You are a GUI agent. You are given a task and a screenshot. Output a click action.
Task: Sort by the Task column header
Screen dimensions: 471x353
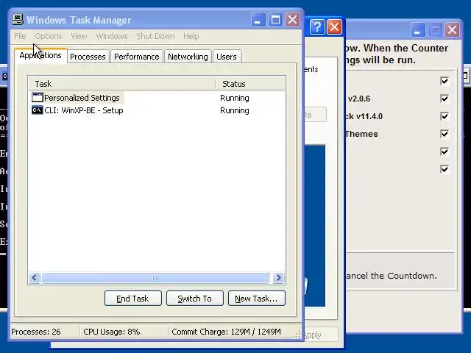tap(122, 84)
